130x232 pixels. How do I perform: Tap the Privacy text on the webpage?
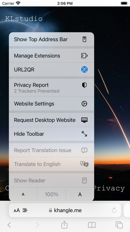pyautogui.click(x=109, y=188)
